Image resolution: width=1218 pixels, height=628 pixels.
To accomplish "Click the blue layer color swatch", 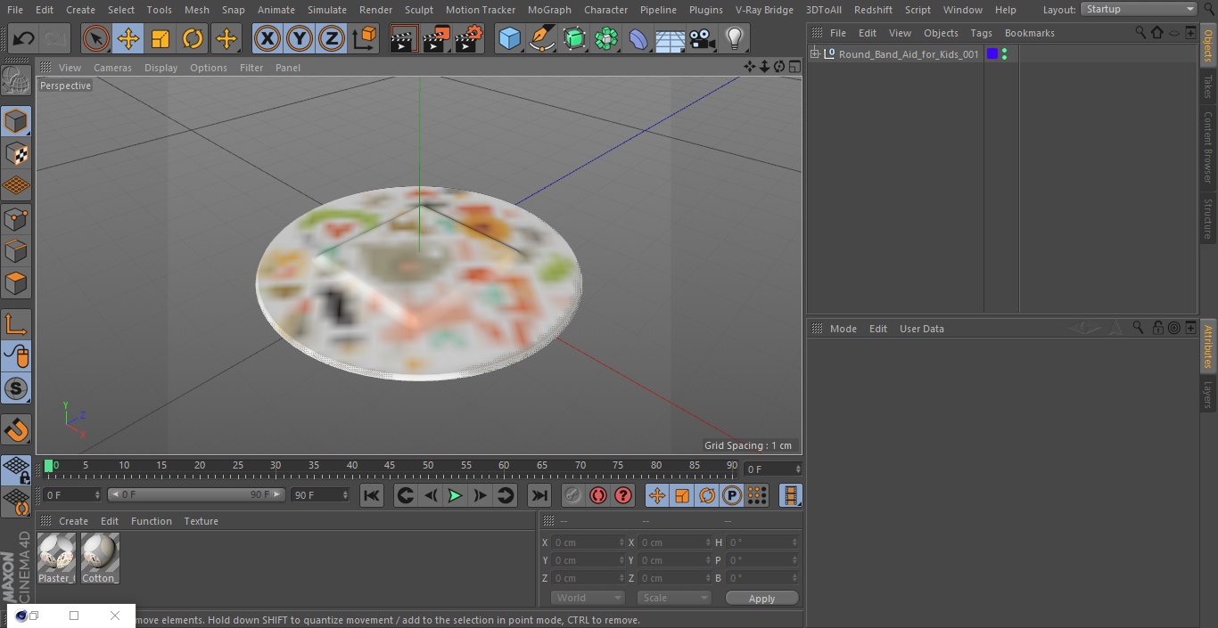I will pyautogui.click(x=992, y=54).
